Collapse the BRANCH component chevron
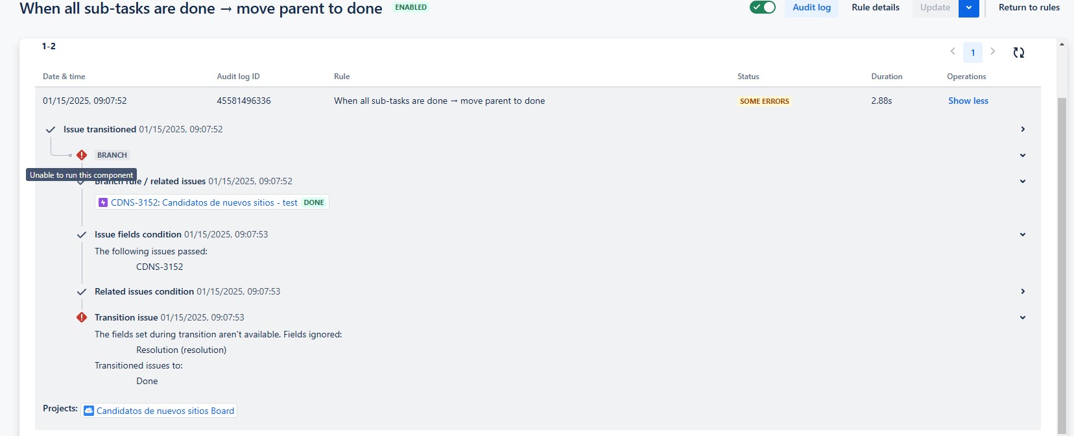Screen dimensions: 1074x436 click(1023, 155)
